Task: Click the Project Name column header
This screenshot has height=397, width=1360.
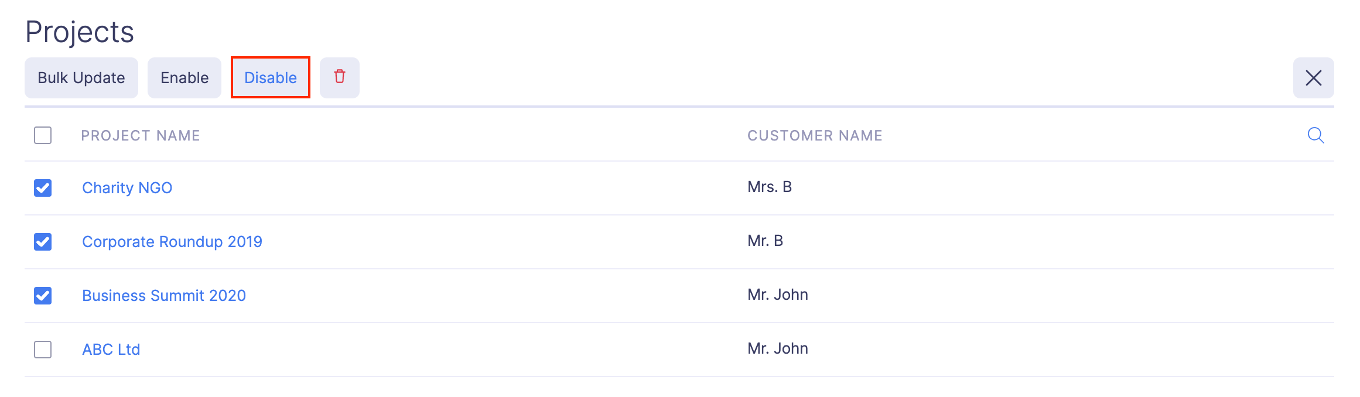Action: [141, 136]
